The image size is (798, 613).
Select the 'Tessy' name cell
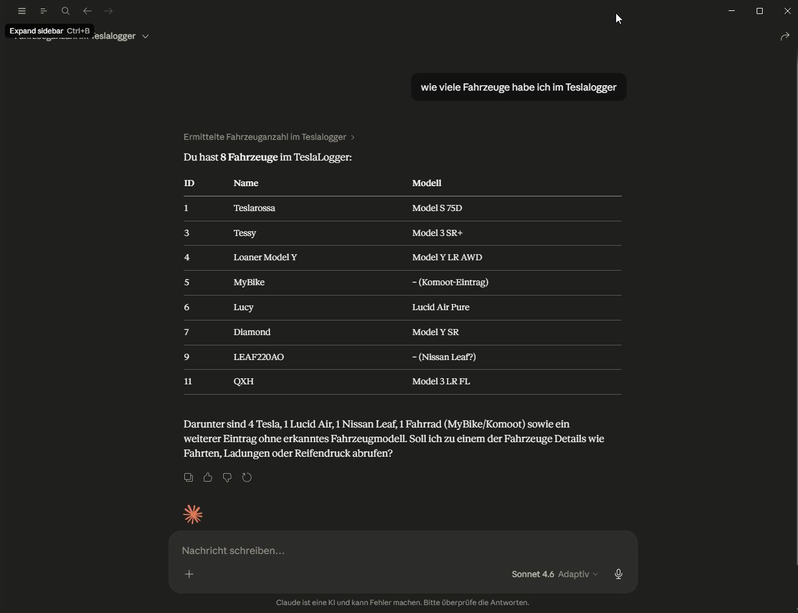[245, 233]
